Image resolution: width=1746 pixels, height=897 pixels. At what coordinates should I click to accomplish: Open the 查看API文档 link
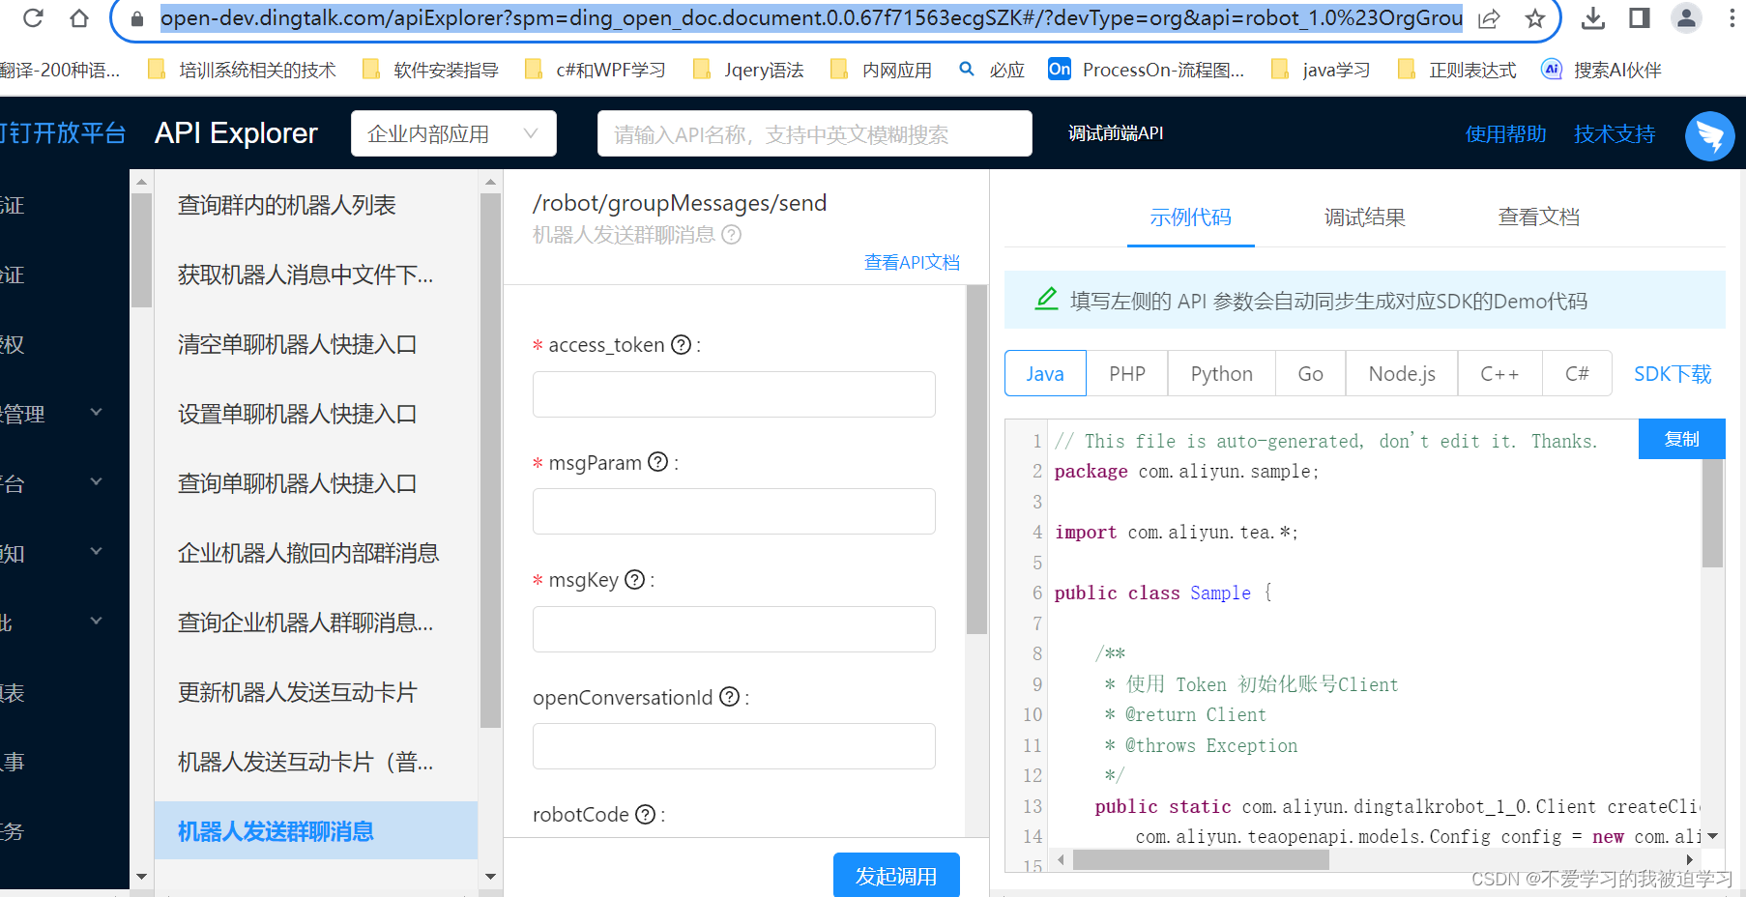tap(912, 262)
